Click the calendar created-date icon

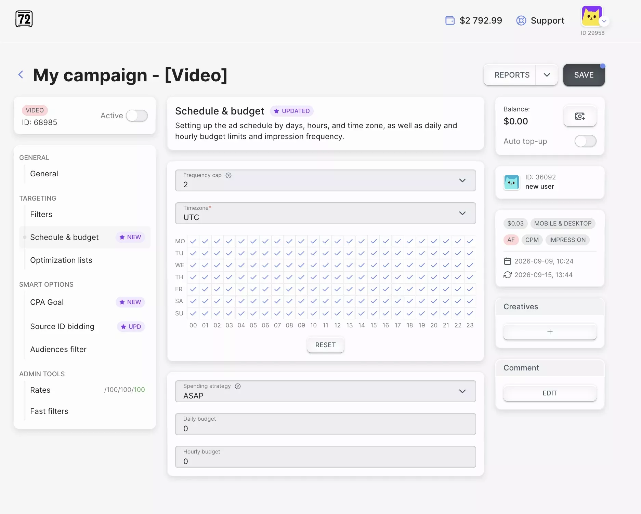[x=507, y=261]
